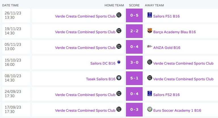218x118 pixels.
Task: Click the Sailors FS2 B16 team crest icon
Action: [150, 94]
